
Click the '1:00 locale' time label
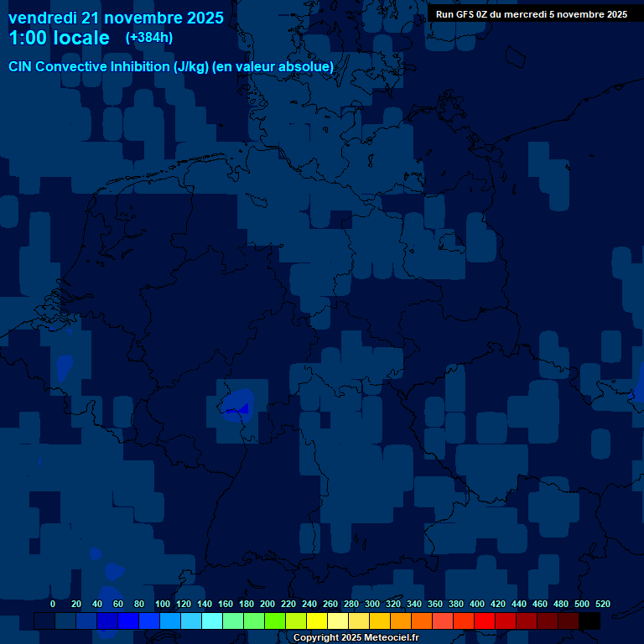(60, 38)
